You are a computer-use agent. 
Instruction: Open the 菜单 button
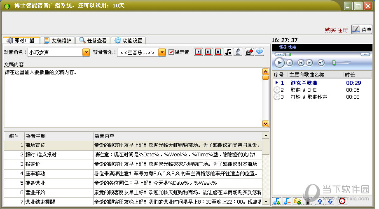point(362,30)
